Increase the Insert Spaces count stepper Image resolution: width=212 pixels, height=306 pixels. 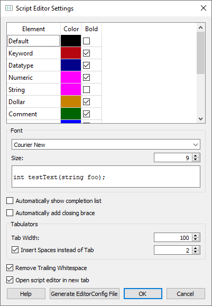[196, 248]
